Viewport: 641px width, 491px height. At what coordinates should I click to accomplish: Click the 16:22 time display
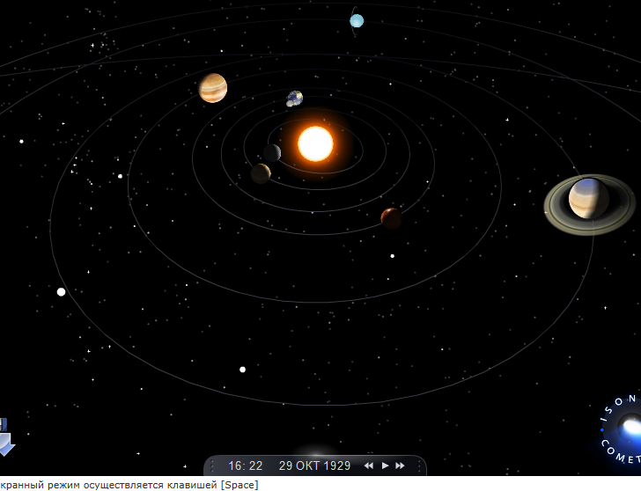246,465
